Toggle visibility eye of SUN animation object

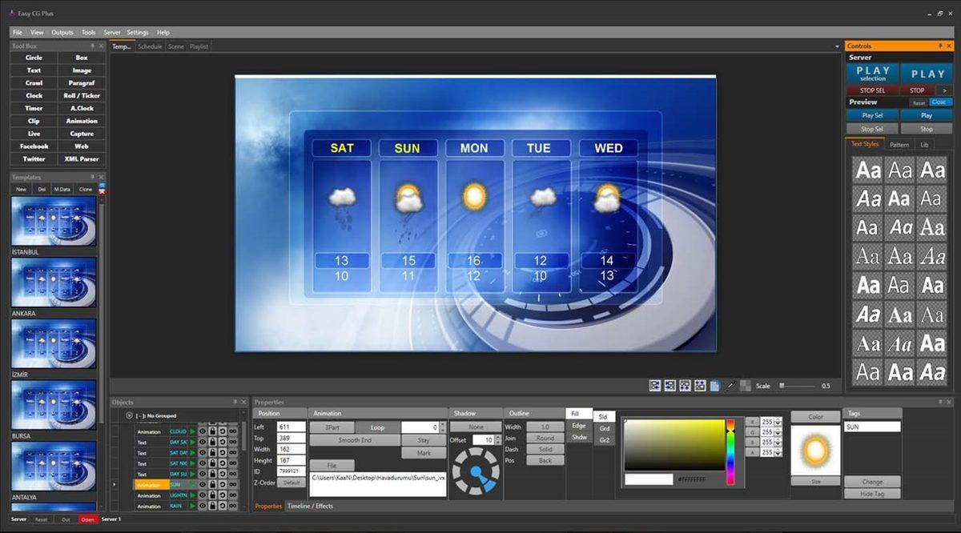pyautogui.click(x=203, y=485)
